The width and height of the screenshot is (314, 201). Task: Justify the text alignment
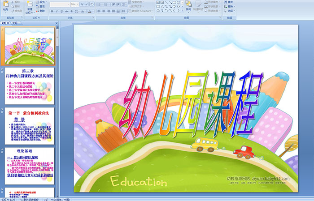tap(113, 11)
